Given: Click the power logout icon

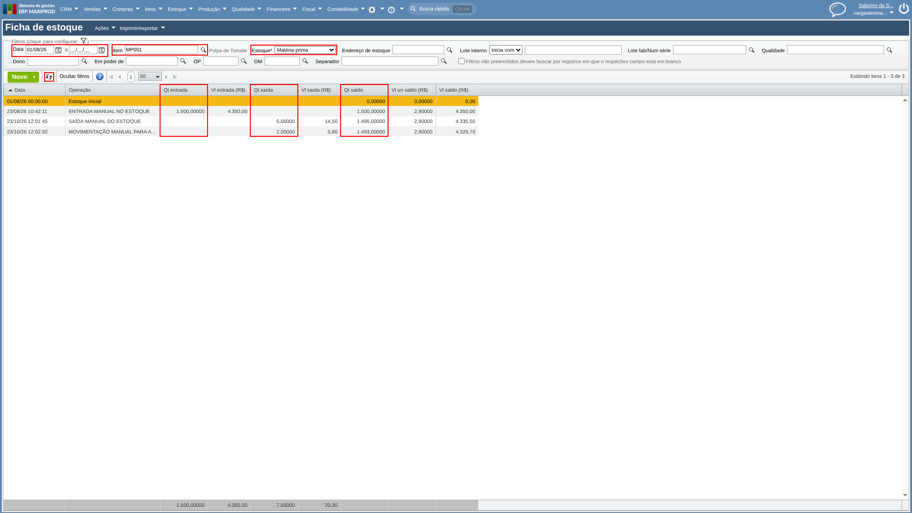Looking at the screenshot, I should click(x=903, y=9).
